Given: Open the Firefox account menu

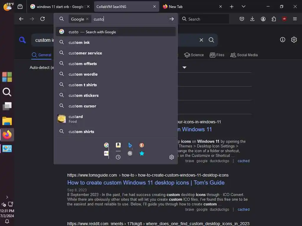Looking at the screenshot, I should pos(263,19).
